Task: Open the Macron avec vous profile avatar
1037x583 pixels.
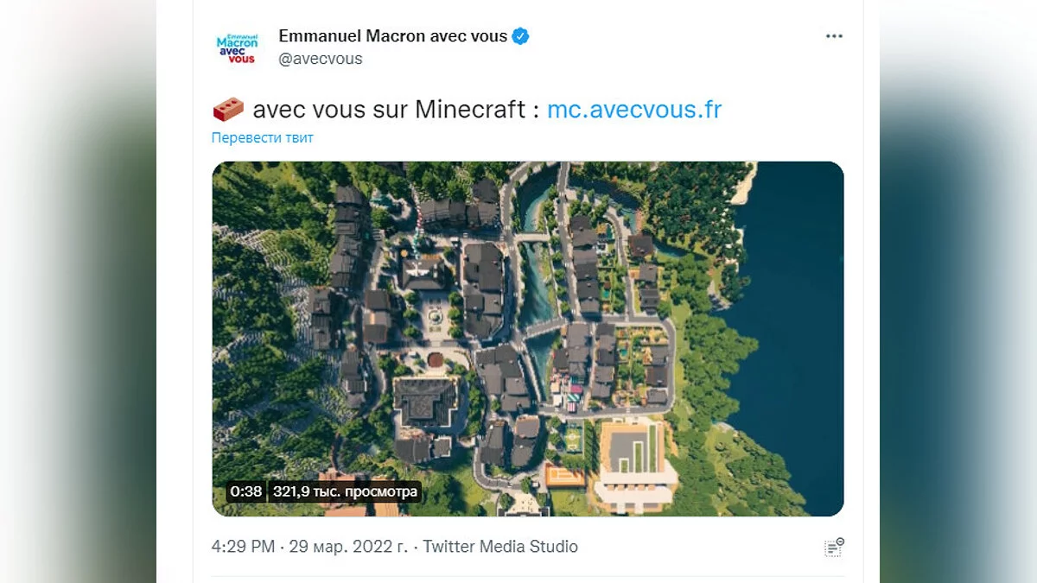Action: click(236, 47)
